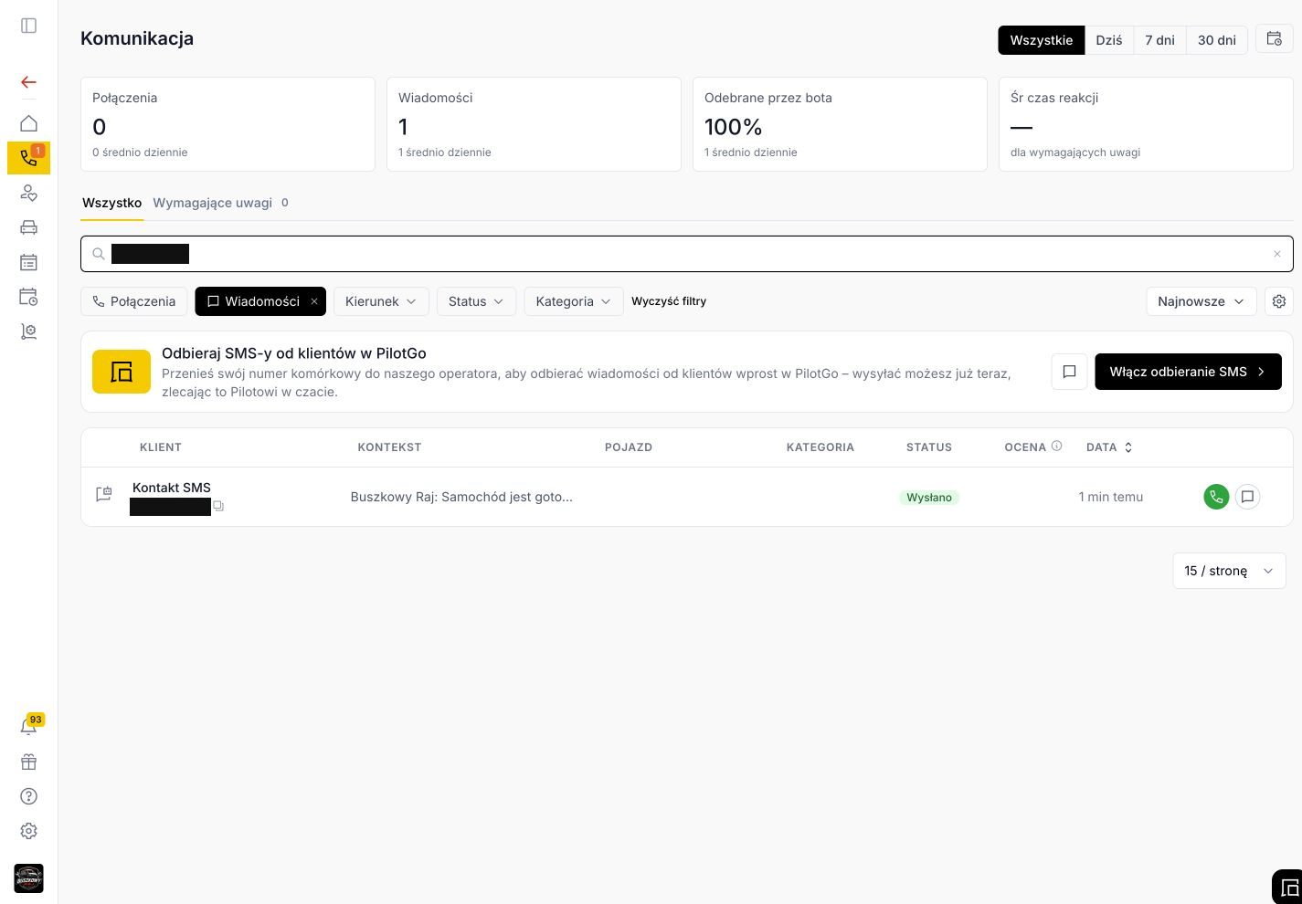This screenshot has height=904, width=1302.
Task: Click the red back arrow icon
Action: point(28,82)
